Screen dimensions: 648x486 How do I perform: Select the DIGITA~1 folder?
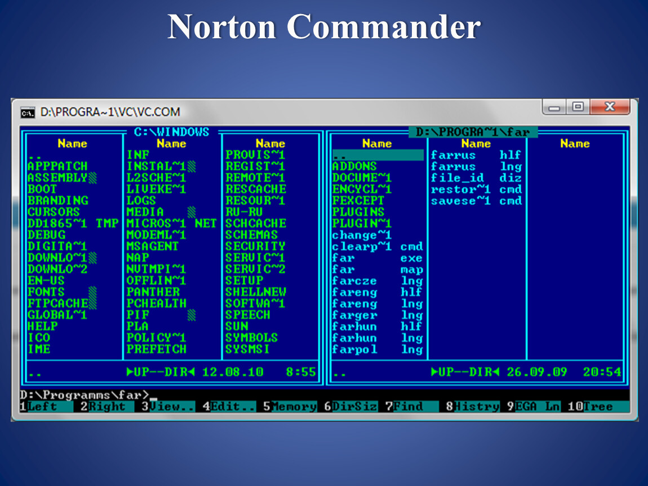[57, 246]
